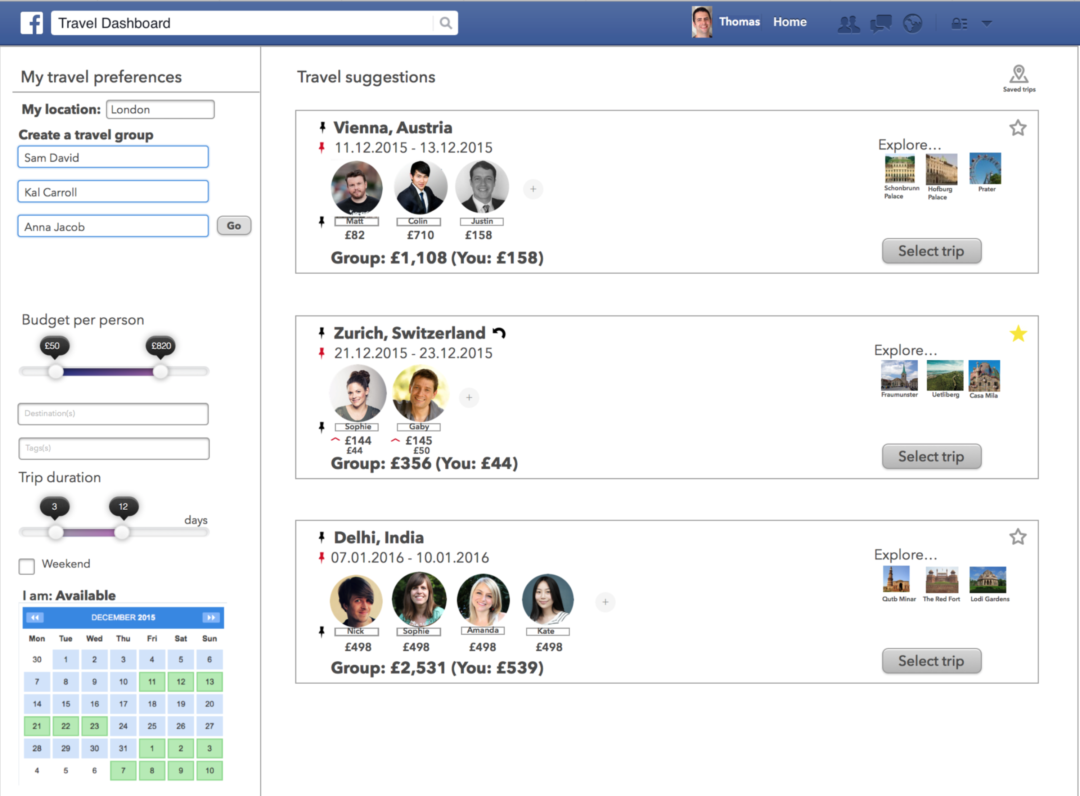The height and width of the screenshot is (796, 1080).
Task: Adjust minimum budget £50 slider handle
Action: 56,372
